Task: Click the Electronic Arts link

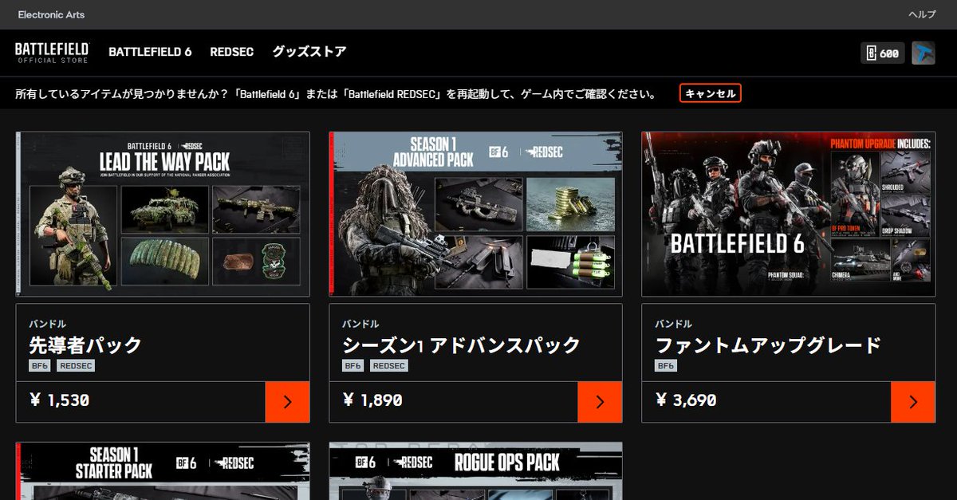Action: (51, 14)
